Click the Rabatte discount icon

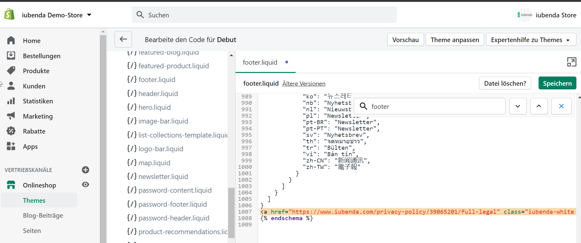(x=11, y=131)
